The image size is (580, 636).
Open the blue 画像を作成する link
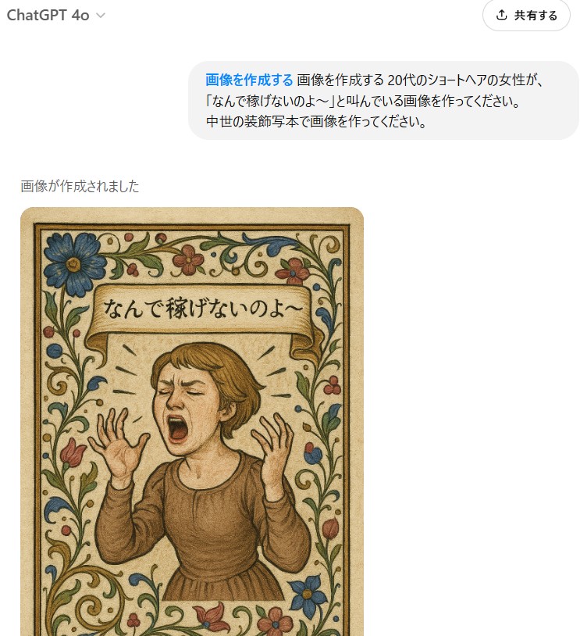point(249,80)
